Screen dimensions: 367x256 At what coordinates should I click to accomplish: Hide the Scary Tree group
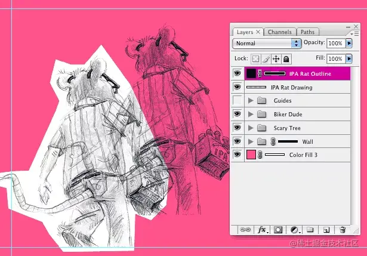(237, 128)
